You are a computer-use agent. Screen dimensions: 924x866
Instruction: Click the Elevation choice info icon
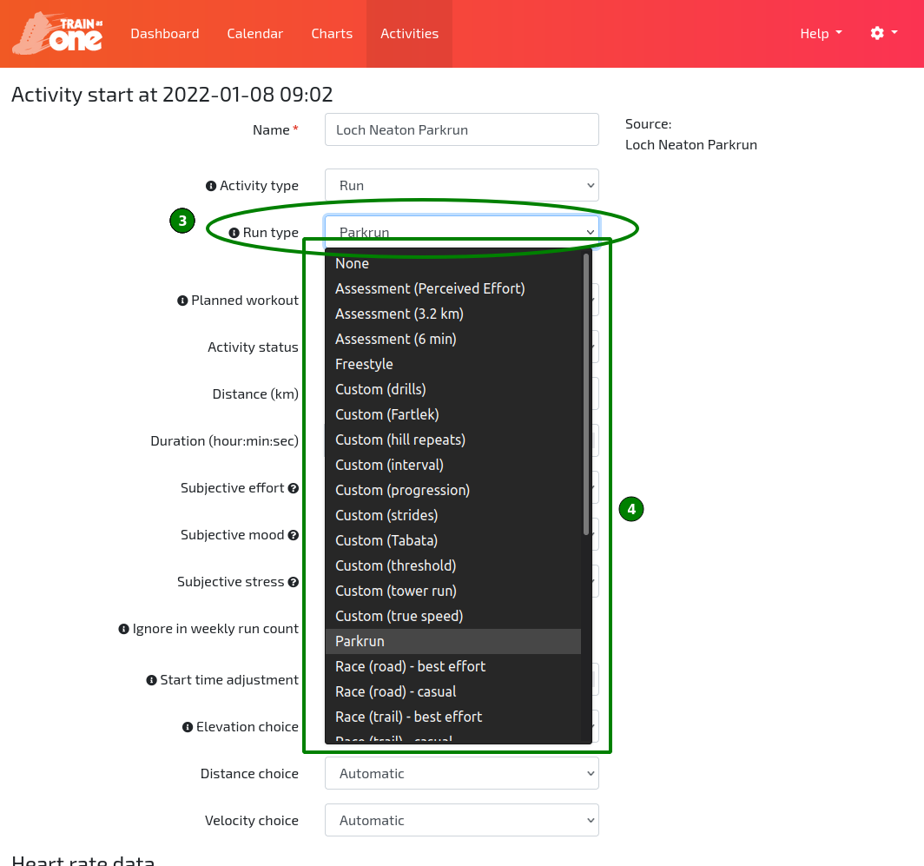coord(188,726)
